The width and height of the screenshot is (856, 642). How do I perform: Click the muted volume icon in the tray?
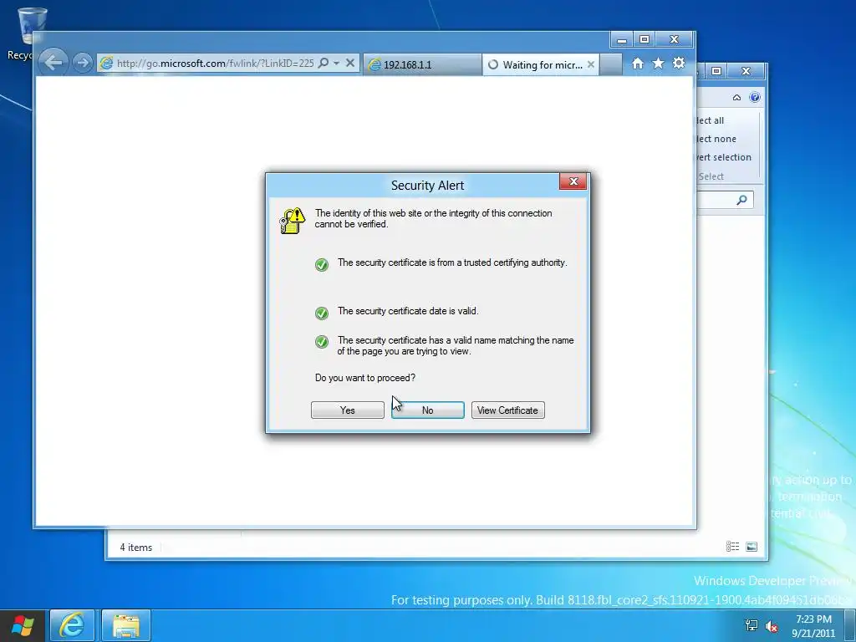click(772, 625)
